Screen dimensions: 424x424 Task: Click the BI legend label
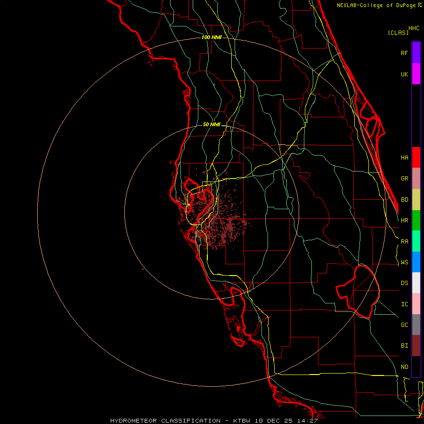click(x=404, y=346)
